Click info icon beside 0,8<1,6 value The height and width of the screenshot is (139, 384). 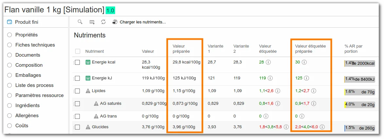(277, 104)
